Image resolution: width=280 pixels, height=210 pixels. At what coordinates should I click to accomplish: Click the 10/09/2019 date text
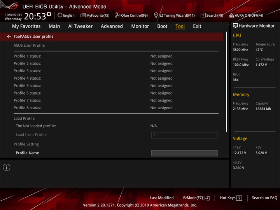coord(14,15)
